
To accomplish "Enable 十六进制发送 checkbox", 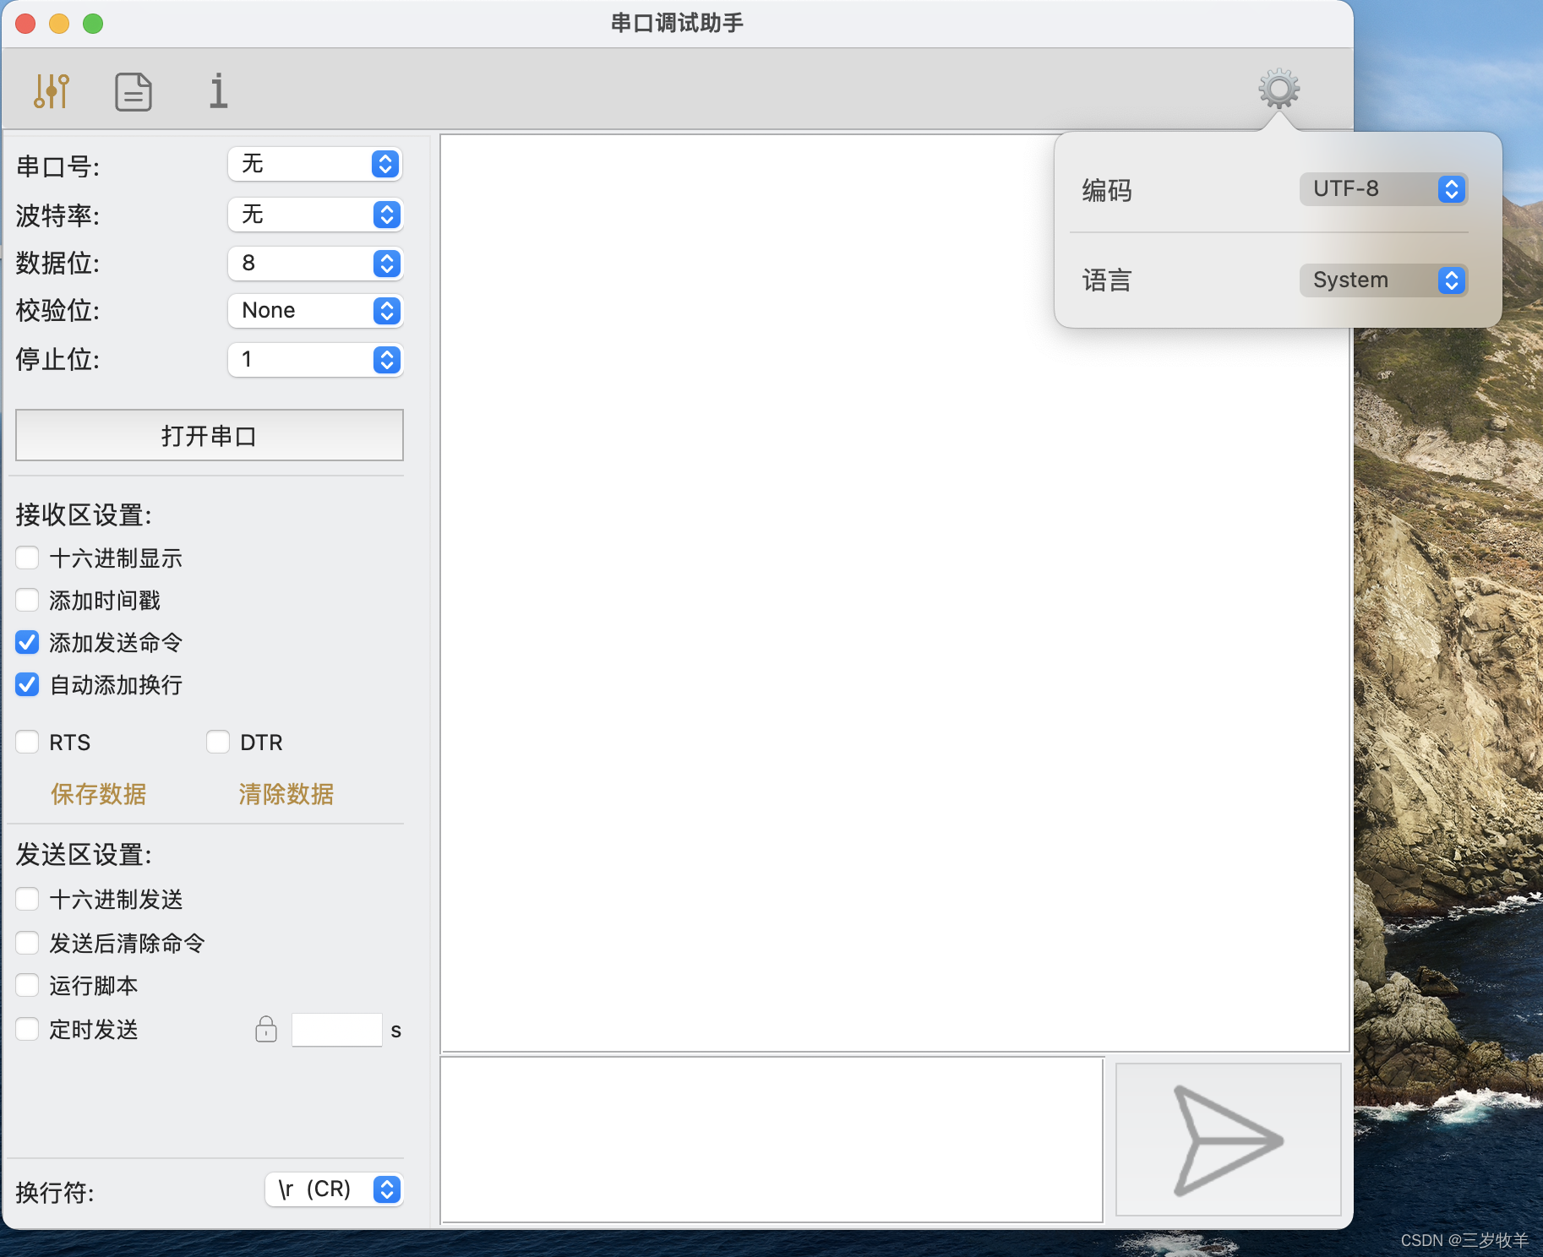I will click(x=27, y=899).
